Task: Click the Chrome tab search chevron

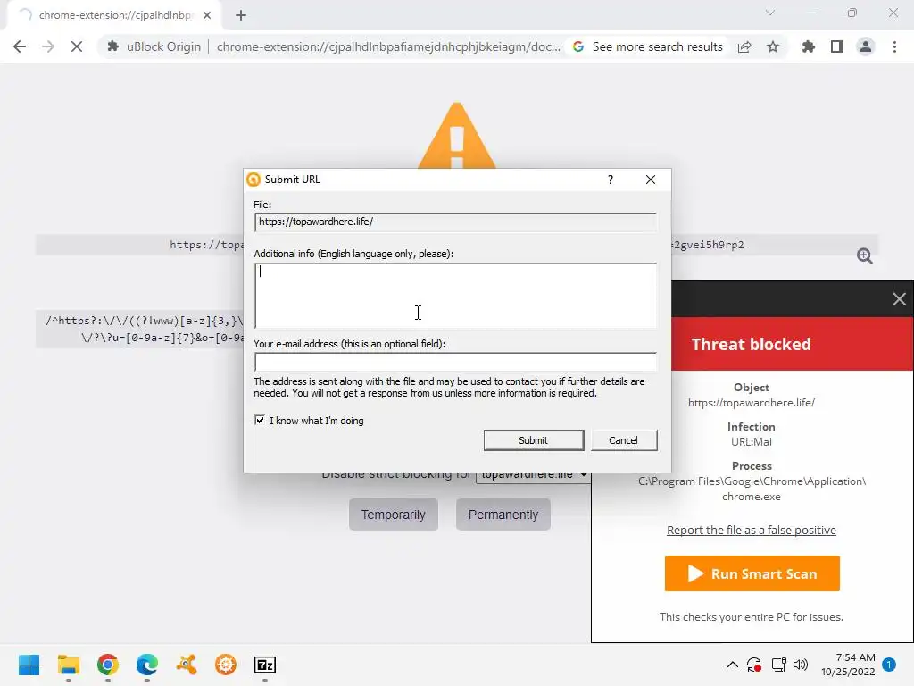Action: click(x=770, y=13)
